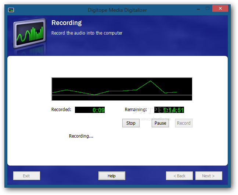Click the 'Recording' page heading
Image resolution: width=238 pixels, height=195 pixels.
pos(66,23)
